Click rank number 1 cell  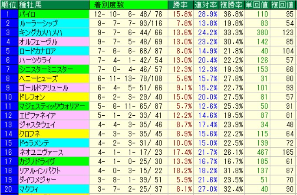coord(9,14)
